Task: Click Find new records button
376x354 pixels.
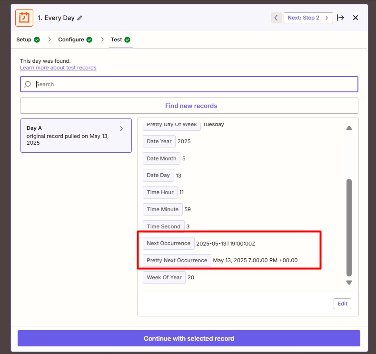Action: (x=189, y=106)
